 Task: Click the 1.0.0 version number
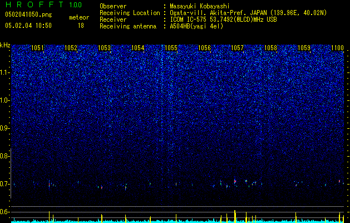pos(75,4)
